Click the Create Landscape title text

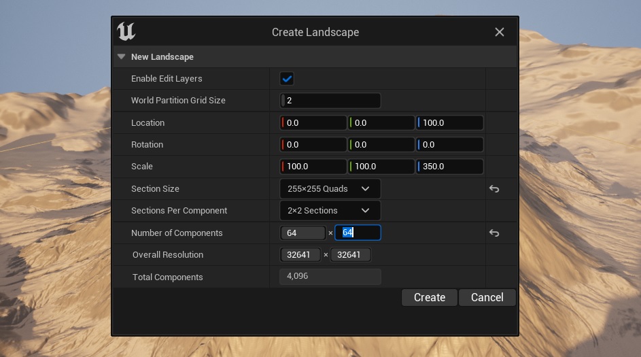(x=315, y=32)
